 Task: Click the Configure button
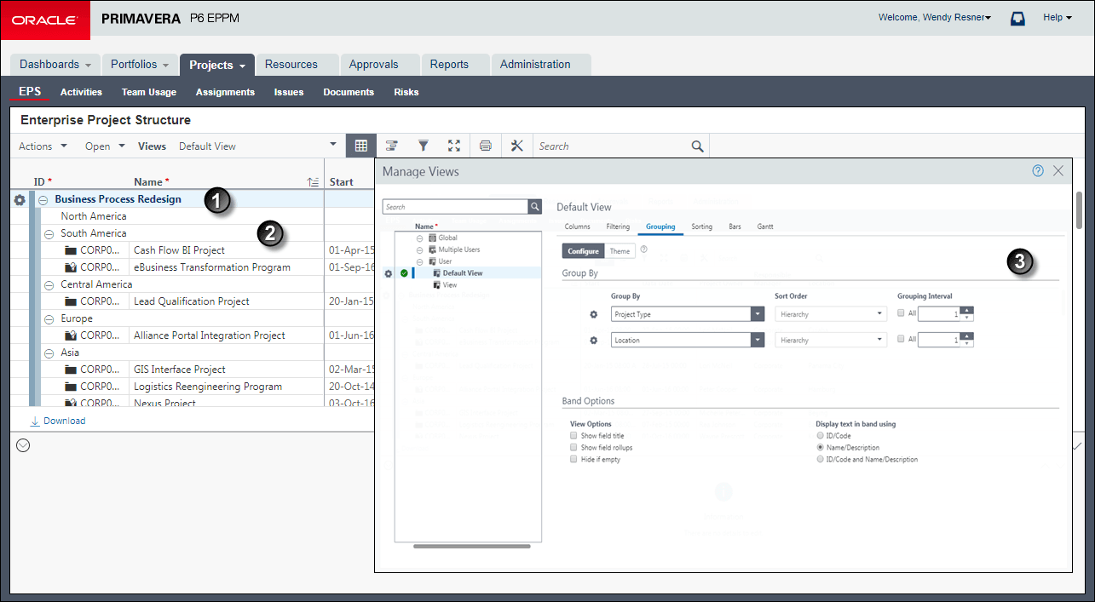pos(584,251)
